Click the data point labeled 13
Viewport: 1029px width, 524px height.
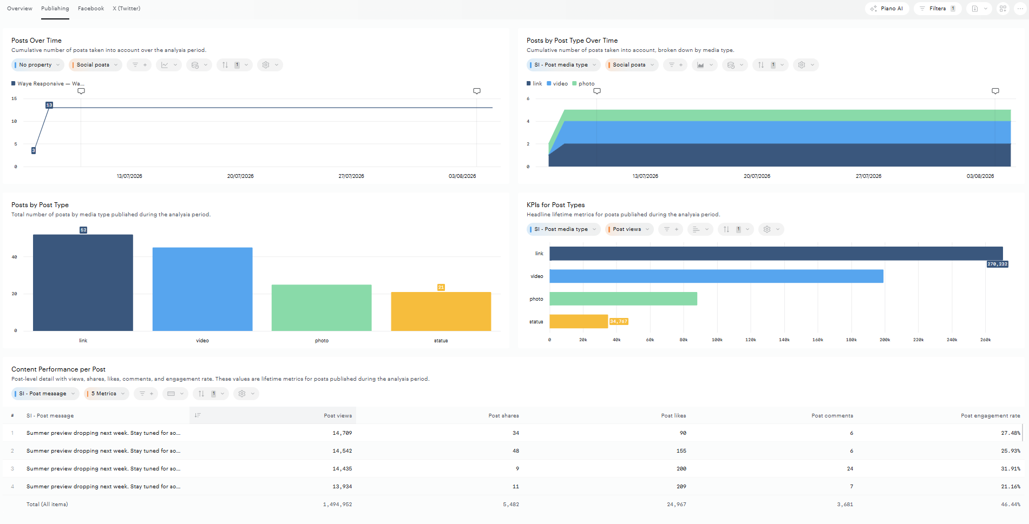[x=49, y=105]
